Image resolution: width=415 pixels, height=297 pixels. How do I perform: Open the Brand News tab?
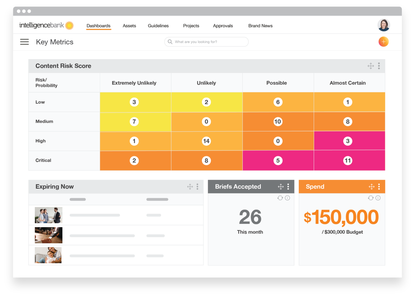(260, 26)
